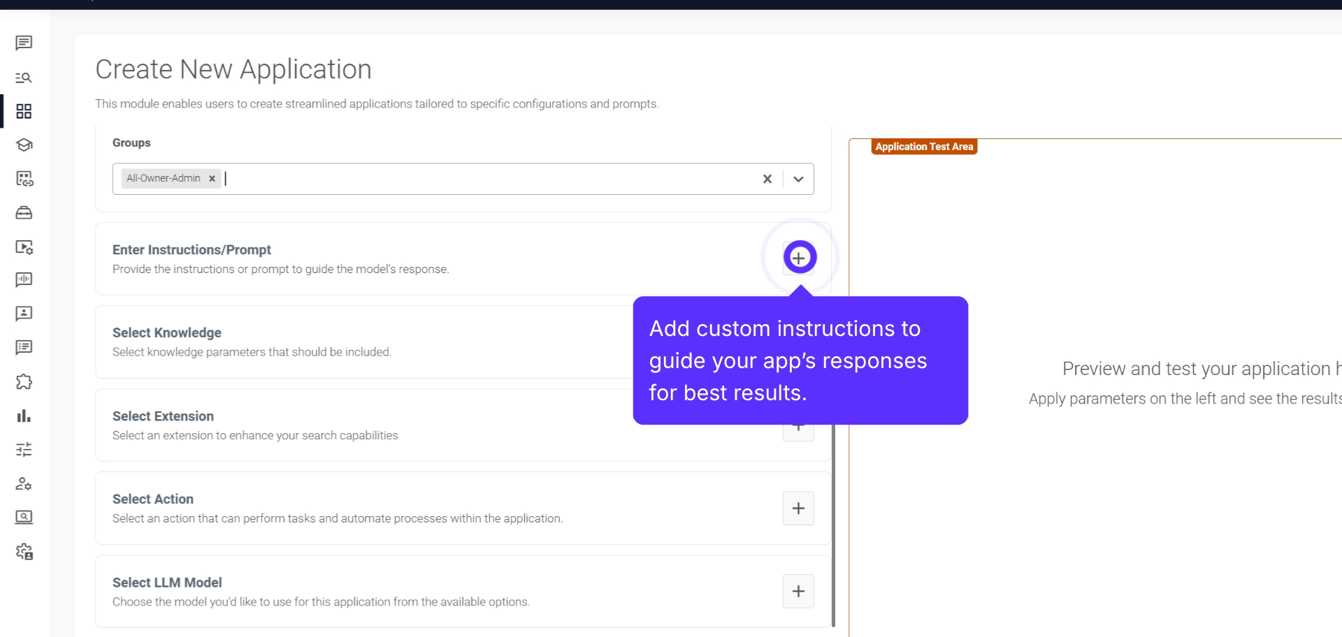Open the knowledge learning icon in sidebar
This screenshot has width=1342, height=637.
tap(24, 145)
